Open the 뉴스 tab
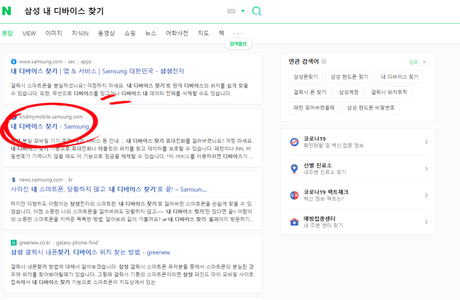460x300 pixels. pyautogui.click(x=150, y=33)
